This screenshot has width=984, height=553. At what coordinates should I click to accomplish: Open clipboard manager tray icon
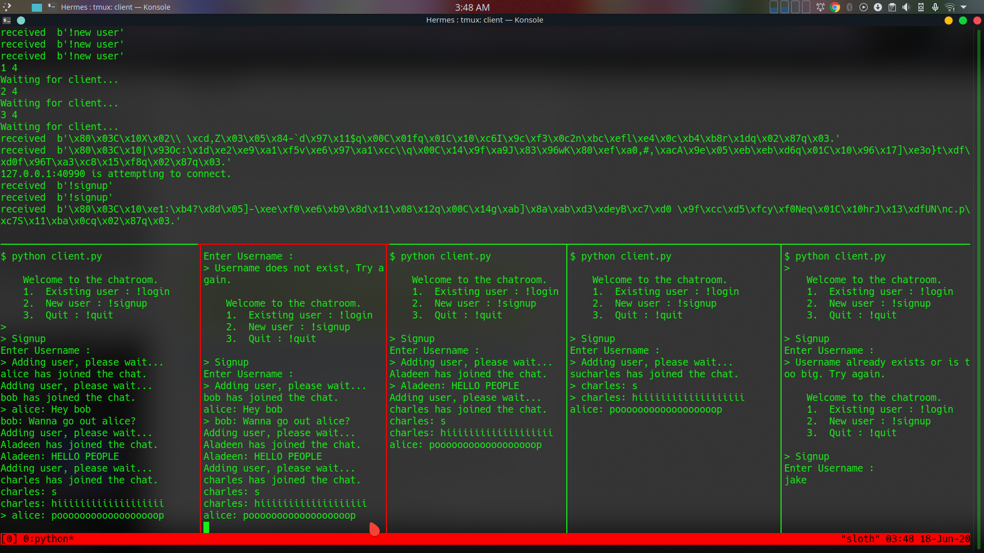pos(892,7)
